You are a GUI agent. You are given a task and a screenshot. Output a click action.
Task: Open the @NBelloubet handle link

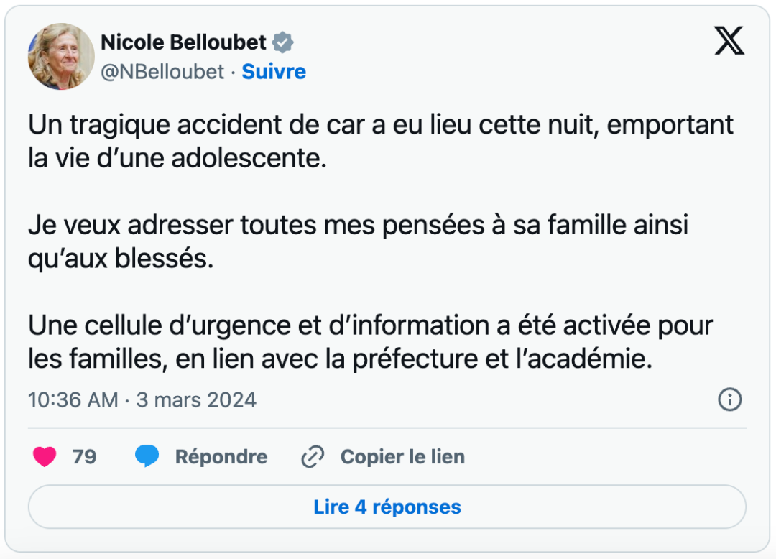(x=162, y=72)
